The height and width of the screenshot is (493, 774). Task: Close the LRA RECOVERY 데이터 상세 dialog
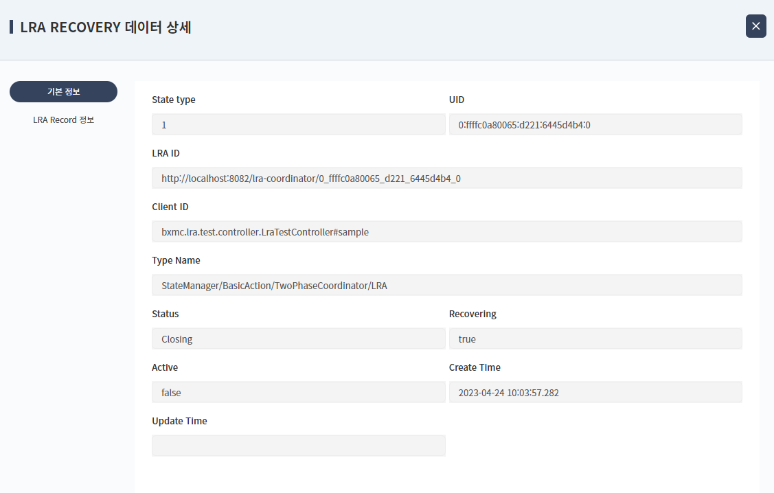(755, 26)
